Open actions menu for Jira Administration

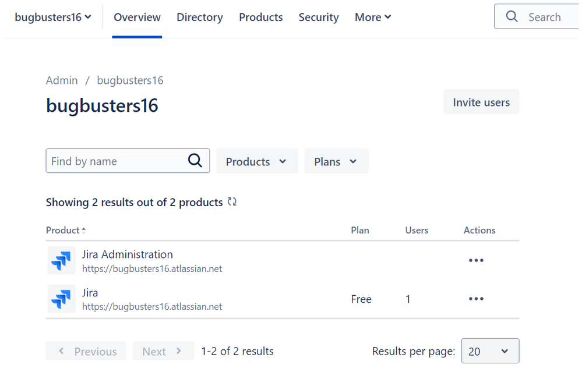click(476, 260)
